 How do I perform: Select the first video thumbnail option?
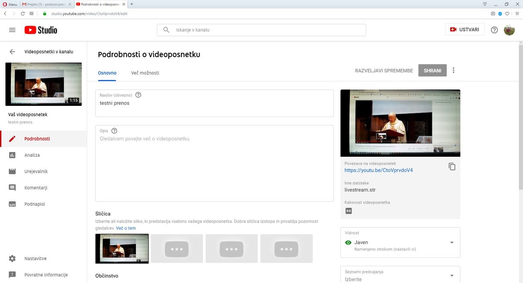point(122,249)
